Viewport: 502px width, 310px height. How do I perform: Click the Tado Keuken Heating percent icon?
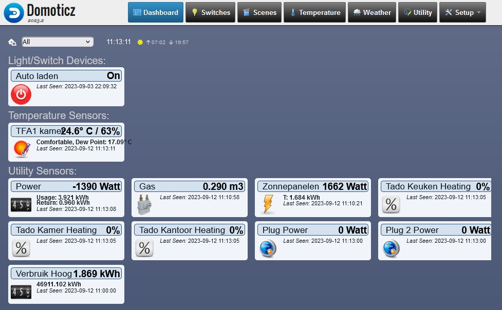click(x=391, y=204)
